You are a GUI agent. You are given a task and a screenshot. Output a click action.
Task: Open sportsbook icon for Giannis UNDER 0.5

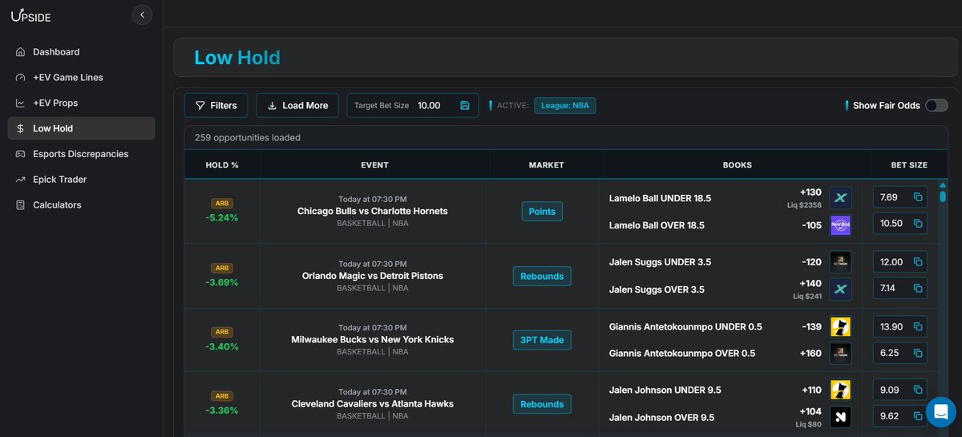coord(840,326)
